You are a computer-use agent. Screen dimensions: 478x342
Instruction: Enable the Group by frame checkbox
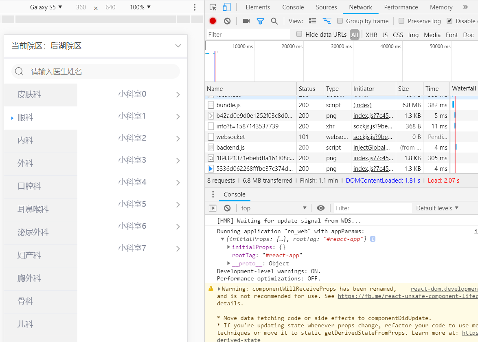[x=340, y=21]
